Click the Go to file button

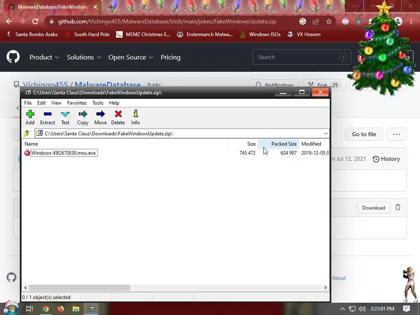click(x=364, y=134)
